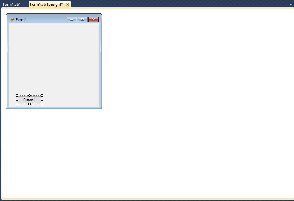The width and height of the screenshot is (294, 201).
Task: Select the Form1 title bar in designer
Action: pyautogui.click(x=51, y=19)
